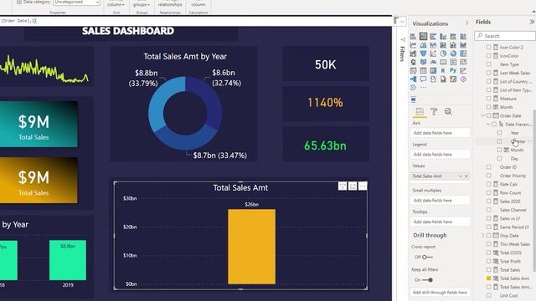Viewport: 536px width, 301px height.
Task: Click the 65.63bn green card
Action: click(x=326, y=144)
